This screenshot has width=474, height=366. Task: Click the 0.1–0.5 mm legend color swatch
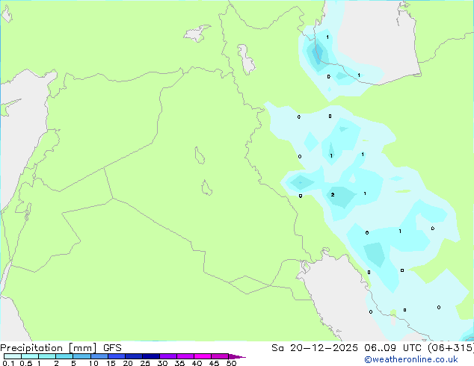13,356
